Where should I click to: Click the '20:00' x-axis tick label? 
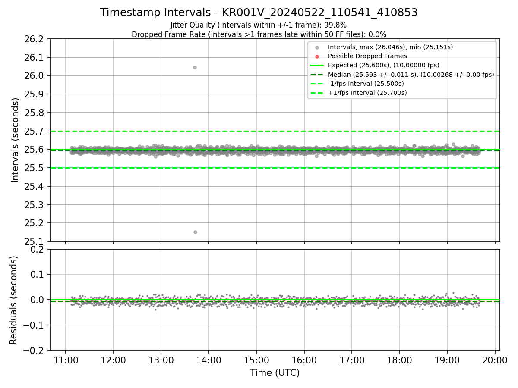click(495, 360)
